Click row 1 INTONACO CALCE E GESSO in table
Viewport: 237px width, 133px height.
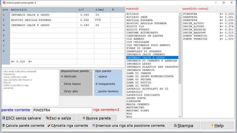coord(44,15)
